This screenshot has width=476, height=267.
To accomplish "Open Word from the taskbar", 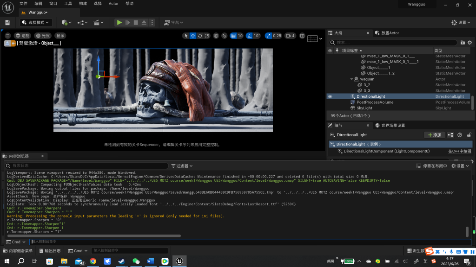I will 151,261.
